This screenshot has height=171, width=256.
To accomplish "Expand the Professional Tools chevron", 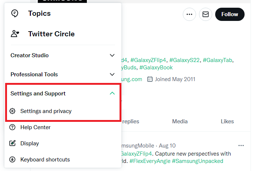I will 112,74.
